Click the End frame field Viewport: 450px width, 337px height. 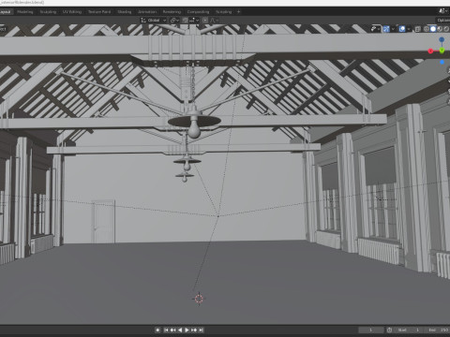coord(438,330)
